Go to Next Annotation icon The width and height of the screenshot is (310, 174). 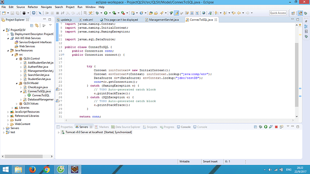click(x=216, y=13)
